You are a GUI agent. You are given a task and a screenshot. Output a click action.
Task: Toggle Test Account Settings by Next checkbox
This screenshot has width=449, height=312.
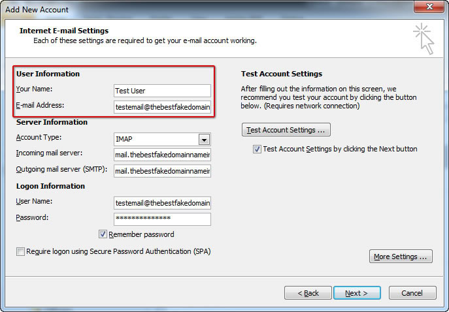coord(257,149)
